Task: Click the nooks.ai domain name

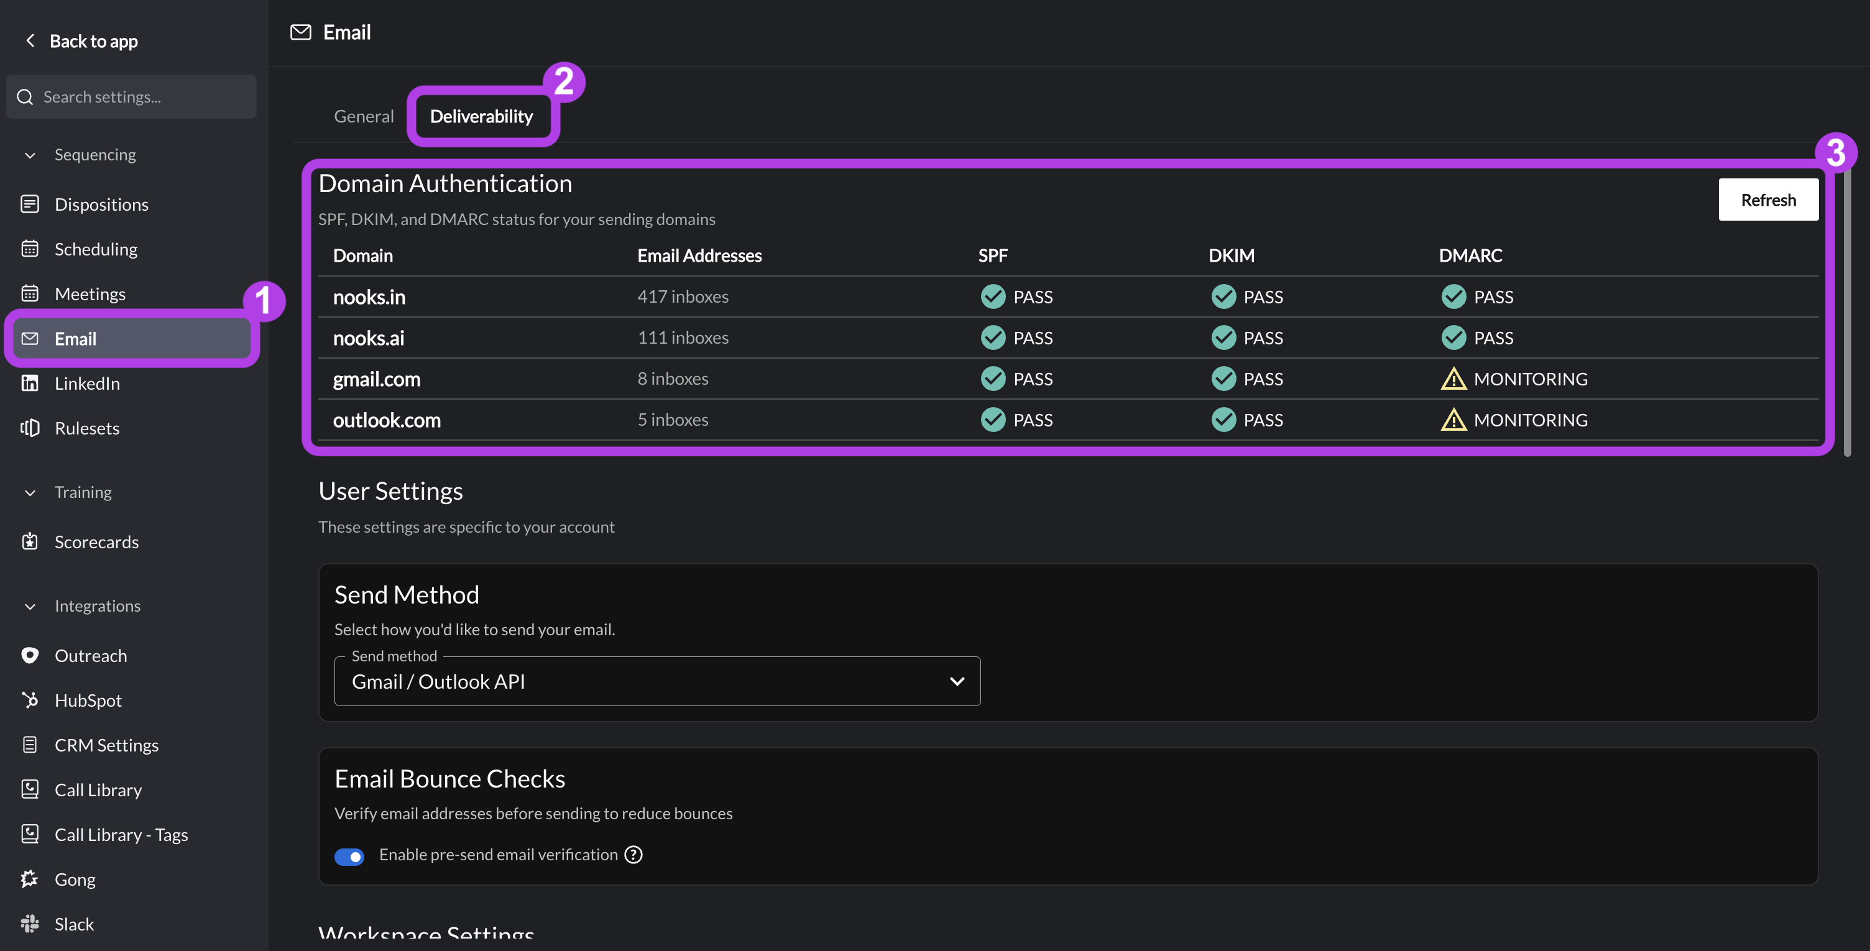Action: tap(369, 338)
